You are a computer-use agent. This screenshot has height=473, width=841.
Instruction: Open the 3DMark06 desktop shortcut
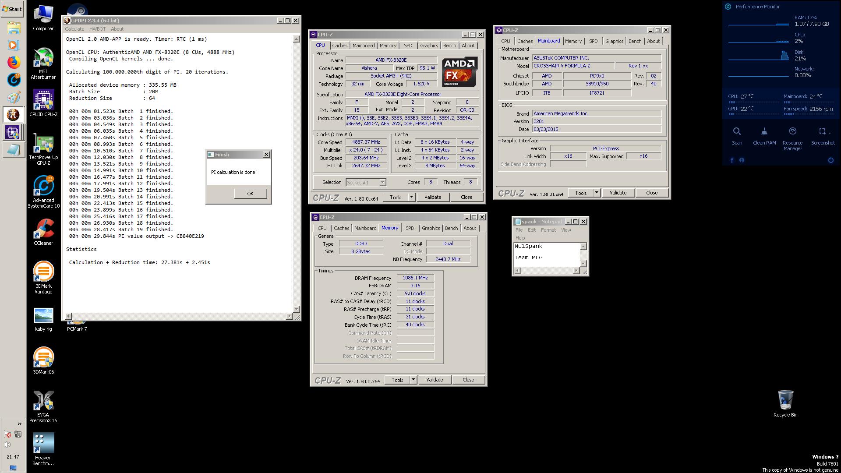click(x=43, y=360)
